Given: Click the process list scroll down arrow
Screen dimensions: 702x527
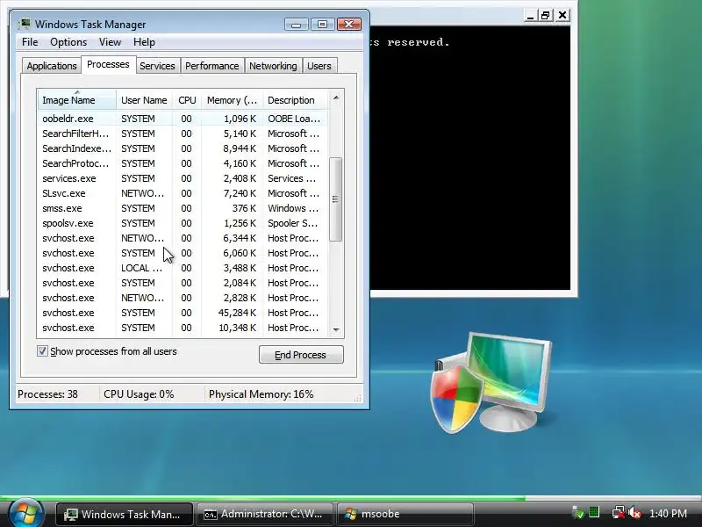Looking at the screenshot, I should [x=336, y=330].
